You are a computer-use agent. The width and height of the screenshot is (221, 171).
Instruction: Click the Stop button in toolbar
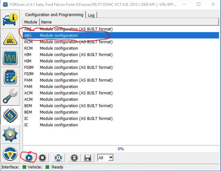click(42, 157)
